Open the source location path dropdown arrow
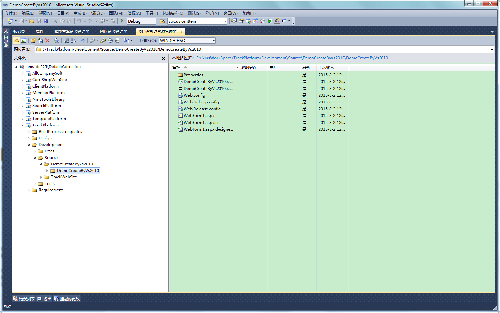The height and width of the screenshot is (313, 500). pos(492,49)
